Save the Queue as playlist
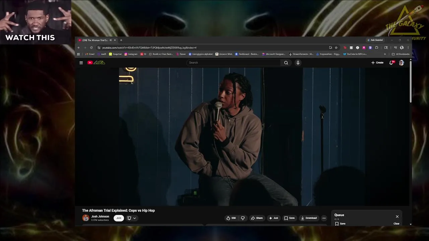 pos(340,224)
